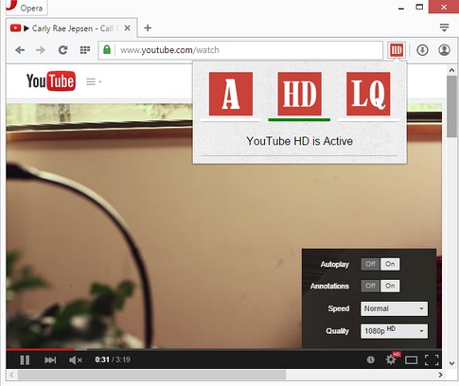The width and height of the screenshot is (459, 386).
Task: Open the Opera menu
Action: tap(26, 8)
